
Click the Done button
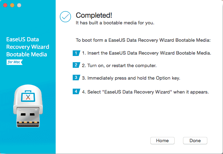tap(195, 140)
